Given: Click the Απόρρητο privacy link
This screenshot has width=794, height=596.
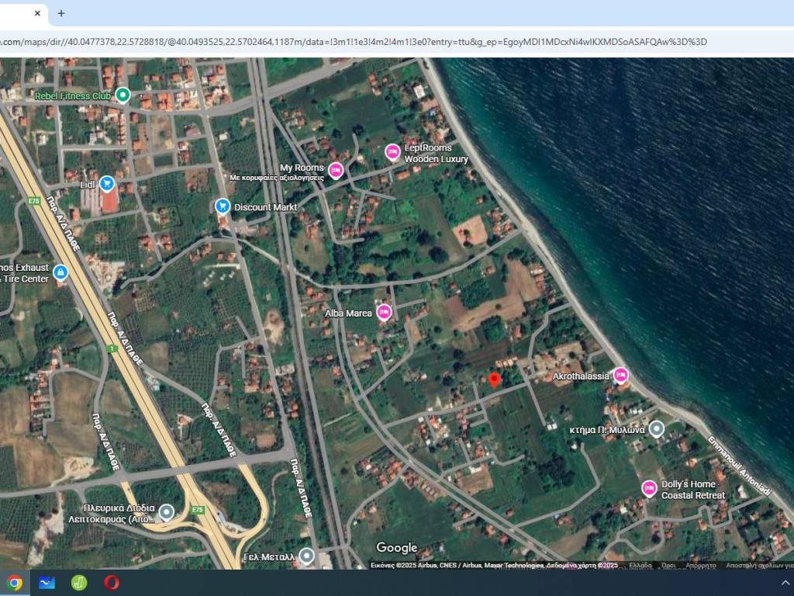Looking at the screenshot, I should coord(701,566).
